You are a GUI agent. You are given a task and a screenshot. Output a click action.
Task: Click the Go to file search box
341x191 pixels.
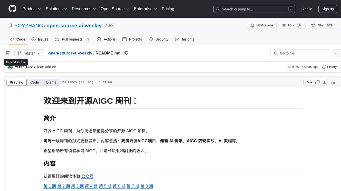tap(300, 53)
